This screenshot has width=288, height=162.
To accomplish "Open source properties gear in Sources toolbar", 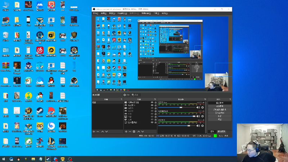I will (134, 132).
